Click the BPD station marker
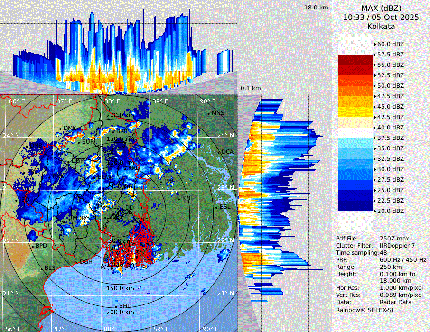 click(32, 246)
